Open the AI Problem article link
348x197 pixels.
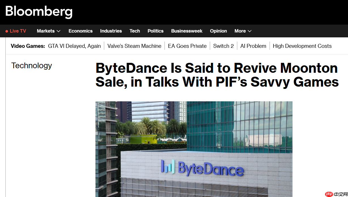[x=253, y=46]
